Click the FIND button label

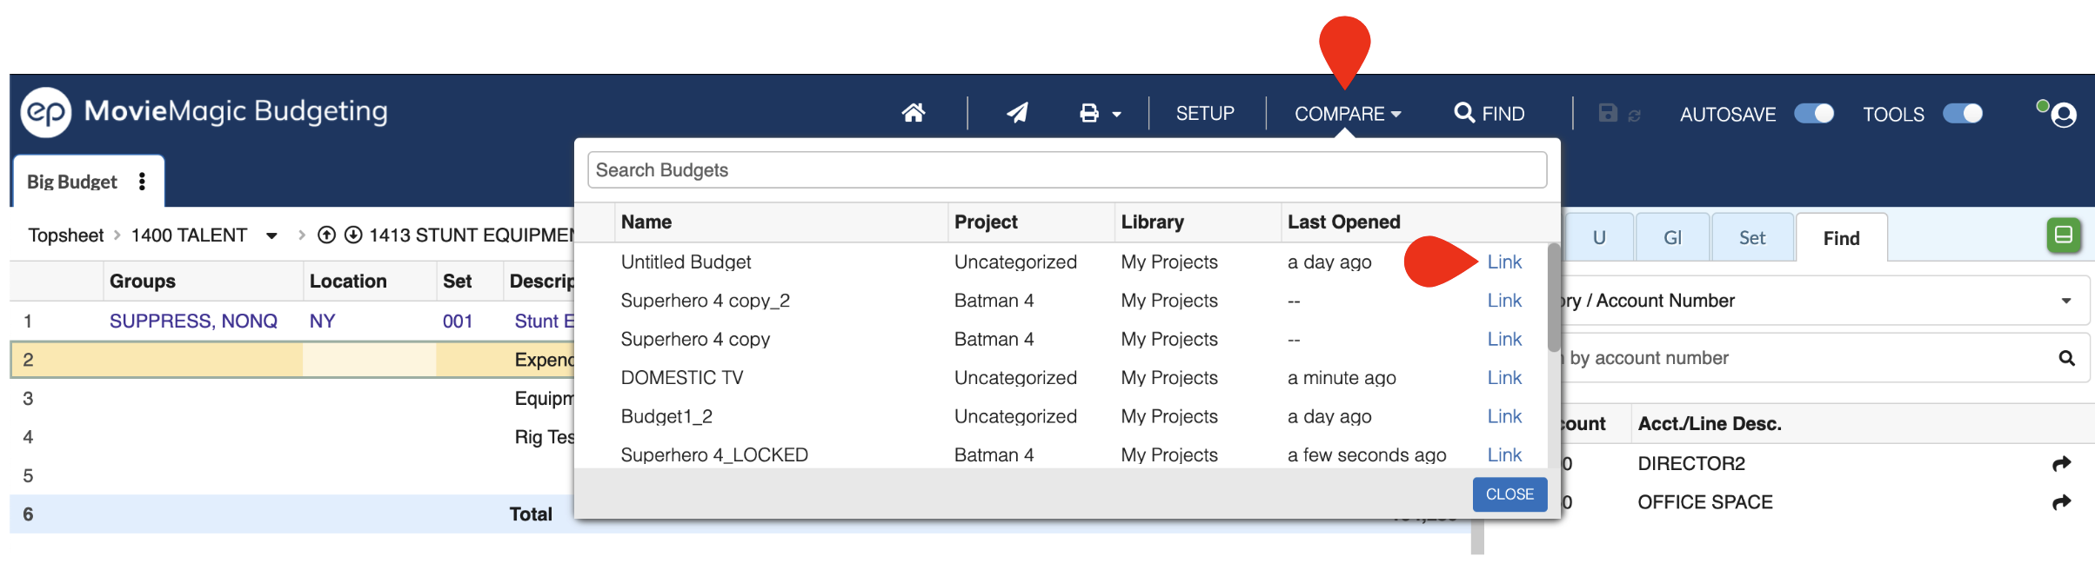[x=1503, y=114]
